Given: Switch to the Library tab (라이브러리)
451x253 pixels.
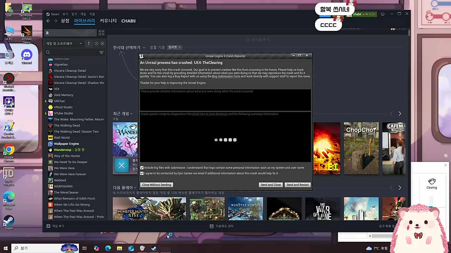Looking at the screenshot, I should (x=85, y=21).
